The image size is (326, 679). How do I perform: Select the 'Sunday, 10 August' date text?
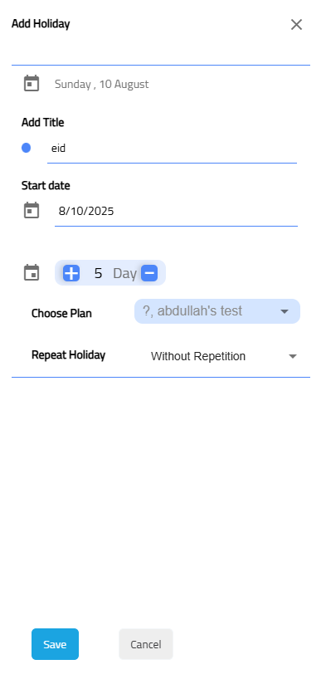[101, 84]
